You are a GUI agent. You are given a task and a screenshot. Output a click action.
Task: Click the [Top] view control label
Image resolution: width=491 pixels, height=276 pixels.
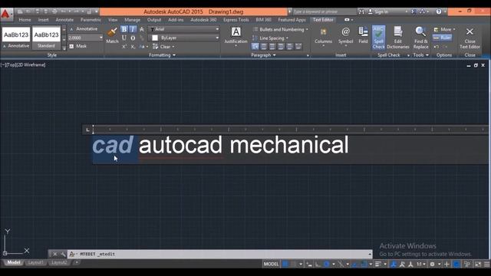(11, 64)
